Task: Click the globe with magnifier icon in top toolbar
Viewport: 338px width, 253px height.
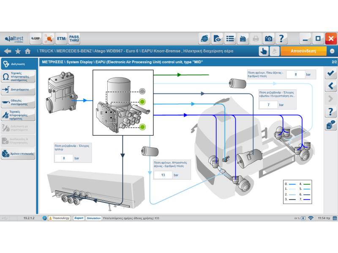Action: (x=204, y=39)
